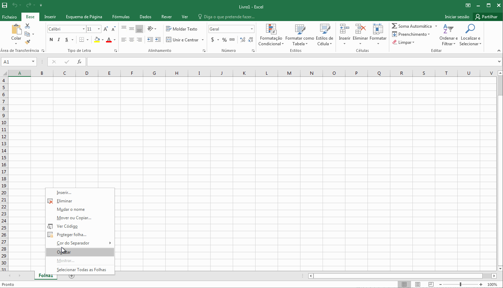Screen dimensions: 503x288
Task: Click the zoom slider handle
Action: pyautogui.click(x=460, y=284)
